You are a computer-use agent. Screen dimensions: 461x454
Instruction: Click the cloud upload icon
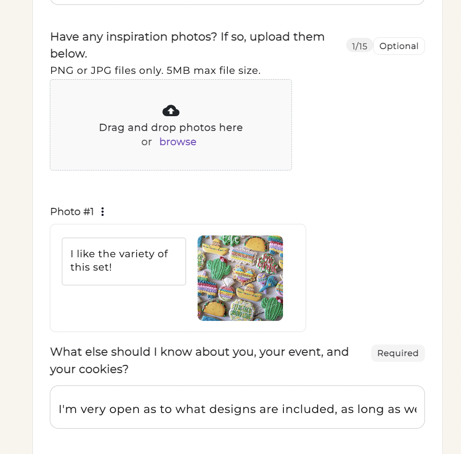point(171,110)
